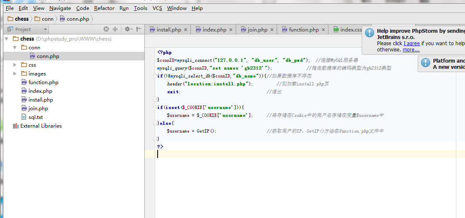The width and height of the screenshot is (465, 218).
Task: Select function.php in the project tree
Action: [43, 82]
